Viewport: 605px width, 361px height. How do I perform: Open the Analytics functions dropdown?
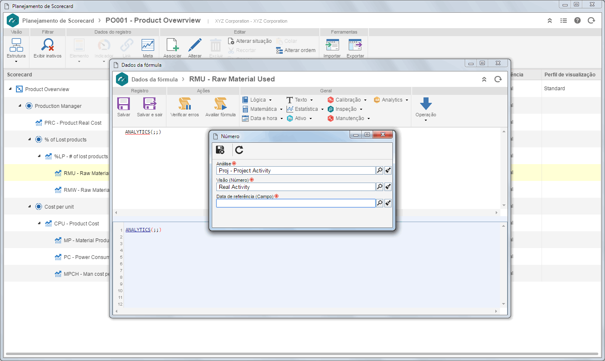click(391, 100)
